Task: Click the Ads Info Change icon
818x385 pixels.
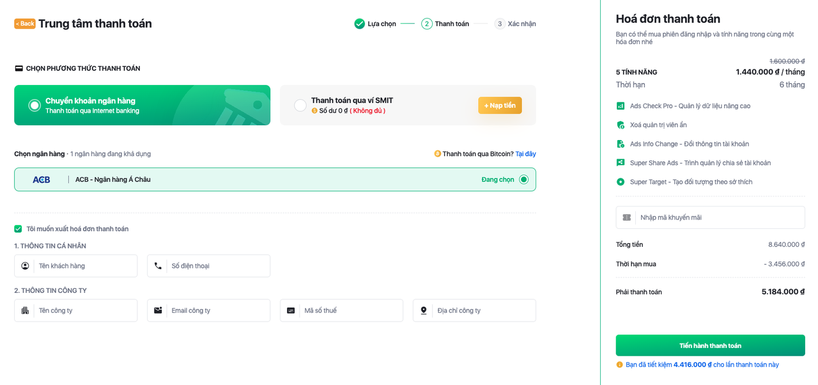Action: coord(620,145)
